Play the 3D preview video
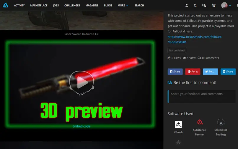238x149 pixels. coord(82,82)
